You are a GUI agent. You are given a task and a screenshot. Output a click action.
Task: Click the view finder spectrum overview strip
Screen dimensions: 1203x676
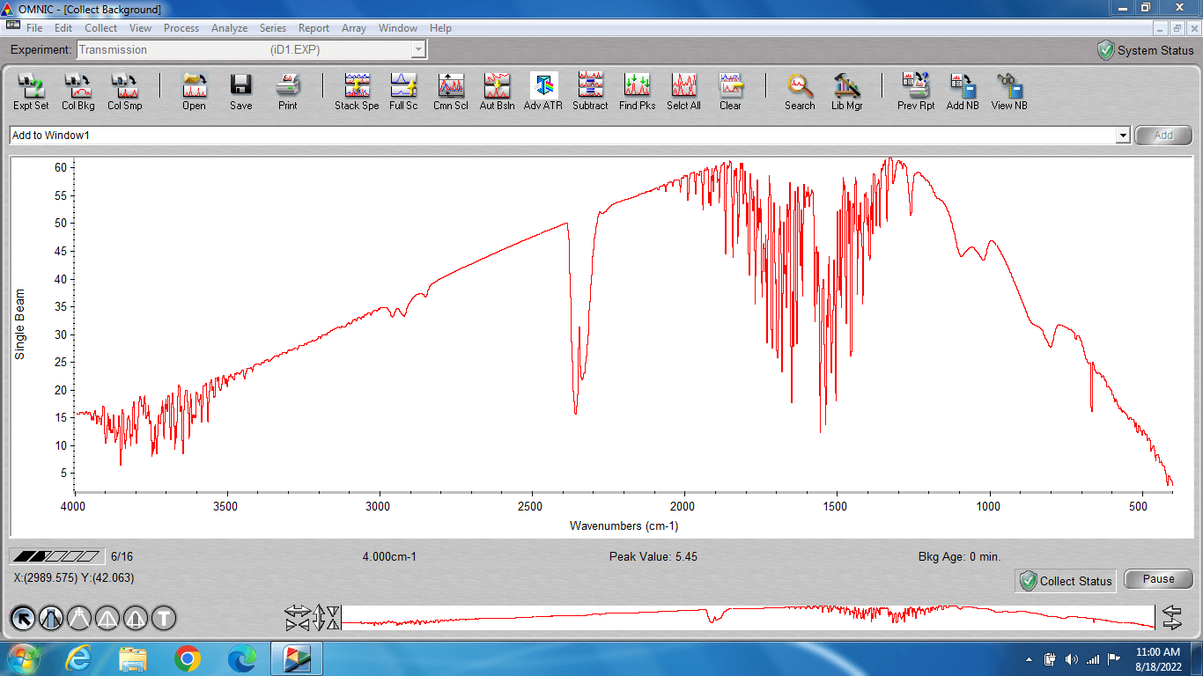(x=747, y=617)
